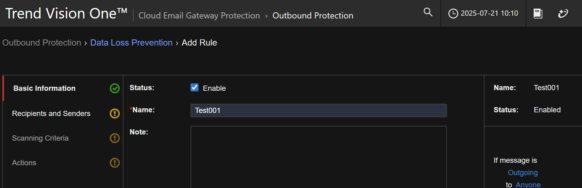Switch to the Actions step
The width and height of the screenshot is (582, 188).
click(x=24, y=163)
